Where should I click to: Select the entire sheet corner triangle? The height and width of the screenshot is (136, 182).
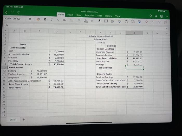pos(5,31)
